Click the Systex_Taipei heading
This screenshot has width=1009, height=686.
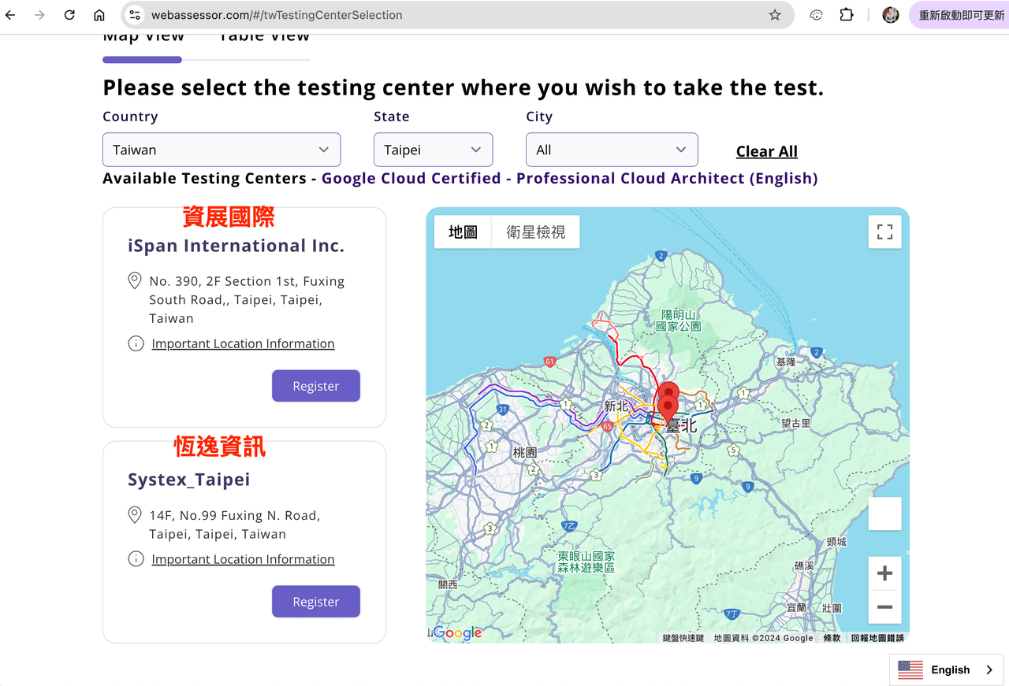coord(189,480)
